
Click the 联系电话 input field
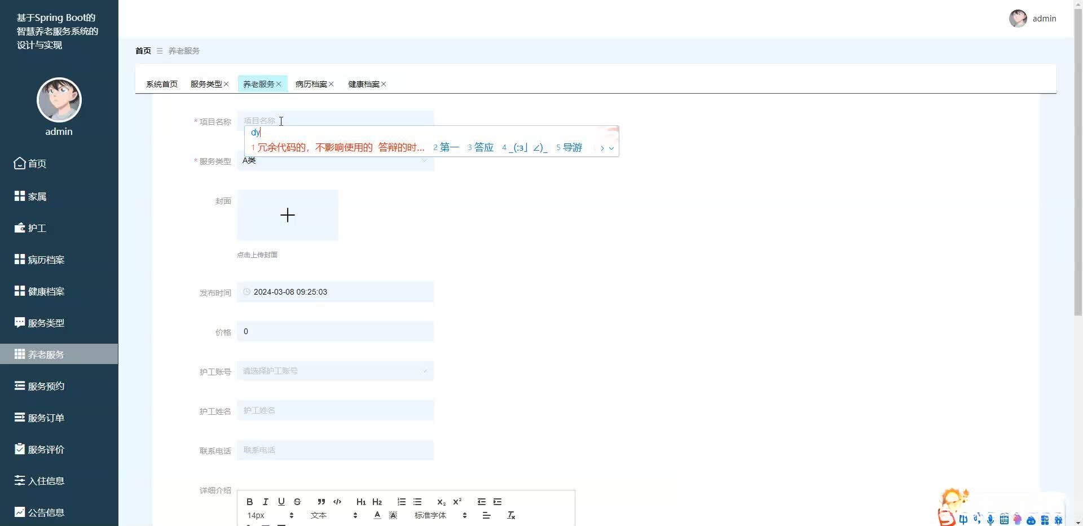(x=335, y=450)
